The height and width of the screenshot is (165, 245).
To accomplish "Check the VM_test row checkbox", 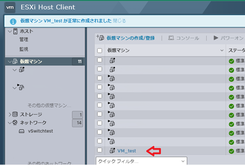I will (x=99, y=150).
